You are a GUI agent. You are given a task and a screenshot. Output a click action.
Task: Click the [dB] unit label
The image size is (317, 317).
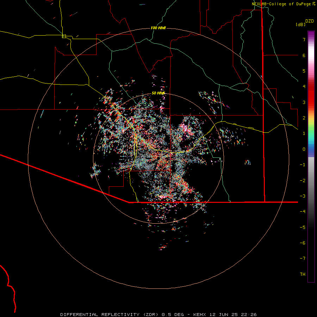click(x=300, y=24)
